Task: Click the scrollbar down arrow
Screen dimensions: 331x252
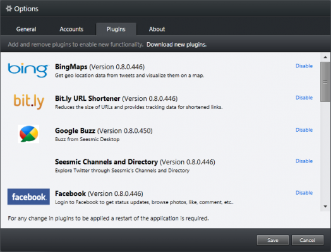Action: tap(325, 207)
